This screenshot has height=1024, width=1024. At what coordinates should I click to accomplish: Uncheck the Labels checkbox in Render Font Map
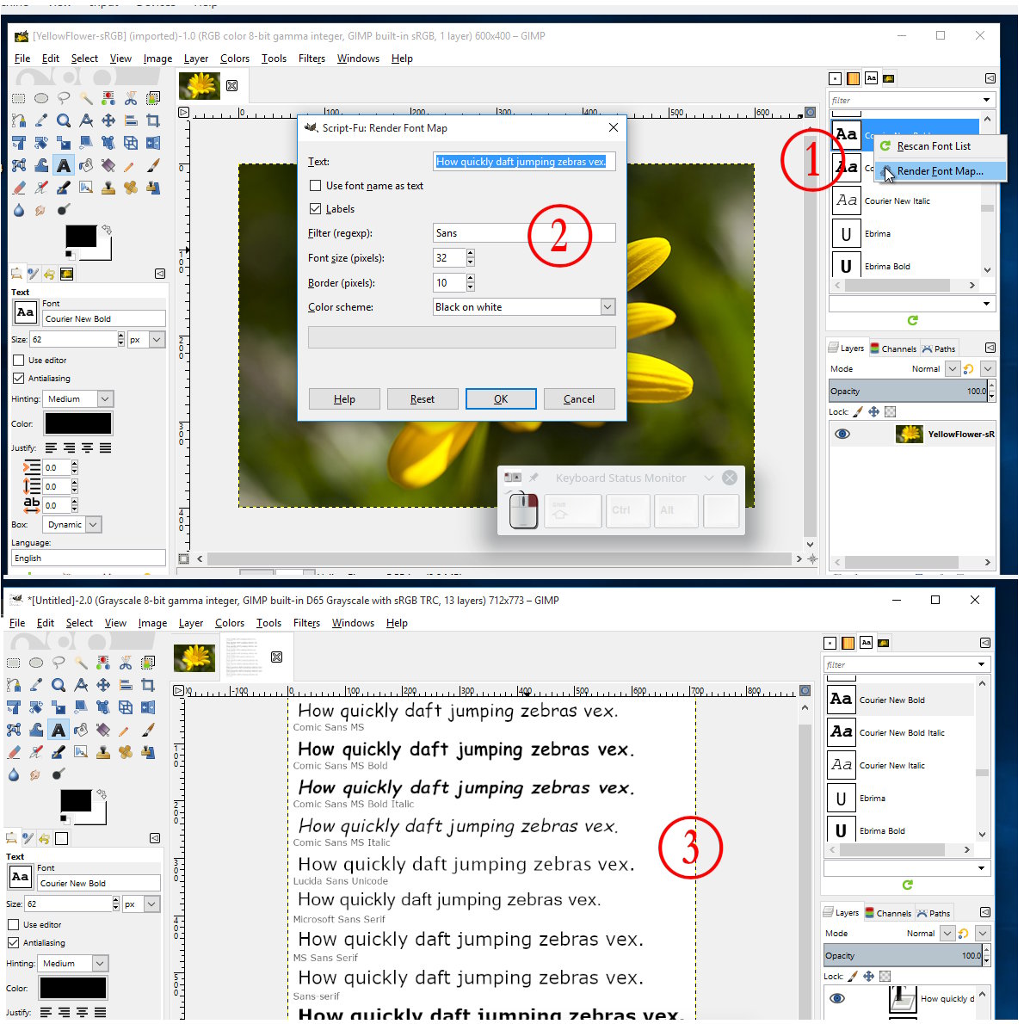[316, 209]
